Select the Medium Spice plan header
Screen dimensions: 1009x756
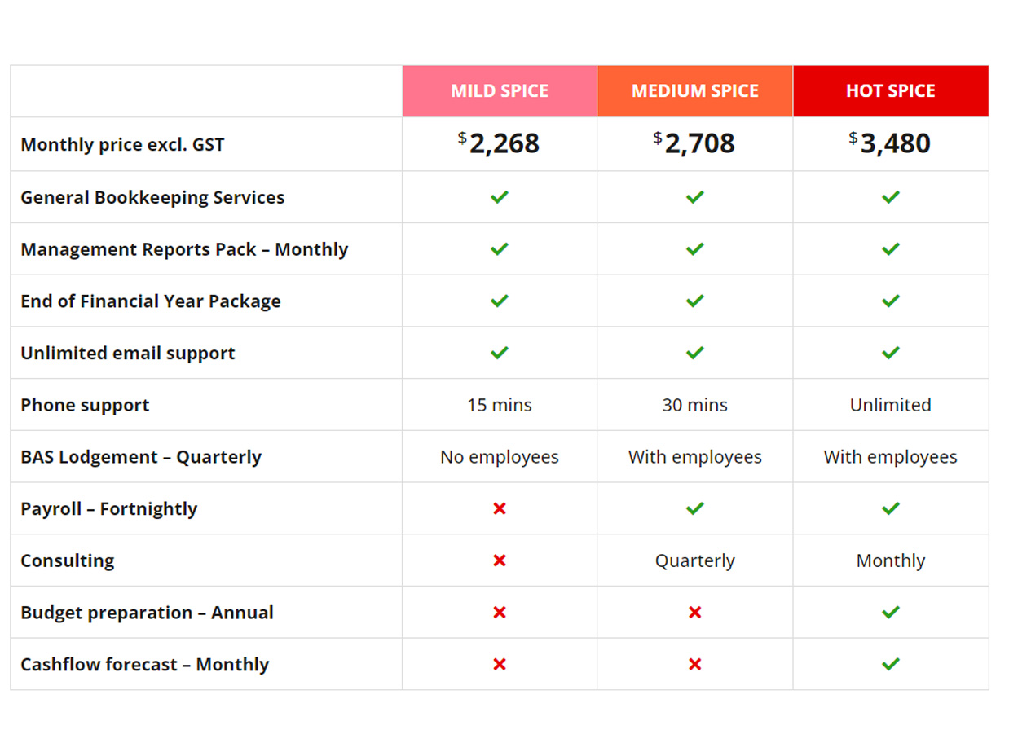tap(694, 91)
